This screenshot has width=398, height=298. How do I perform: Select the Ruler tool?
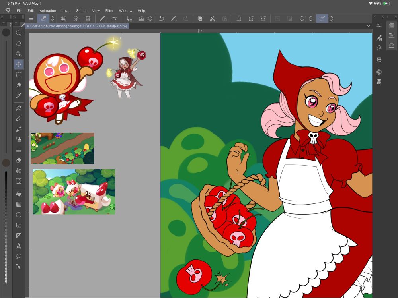tap(19, 235)
